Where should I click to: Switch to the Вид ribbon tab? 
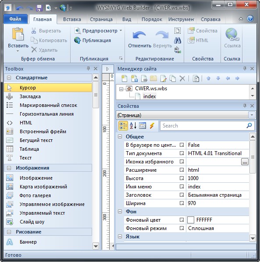[x=127, y=19]
